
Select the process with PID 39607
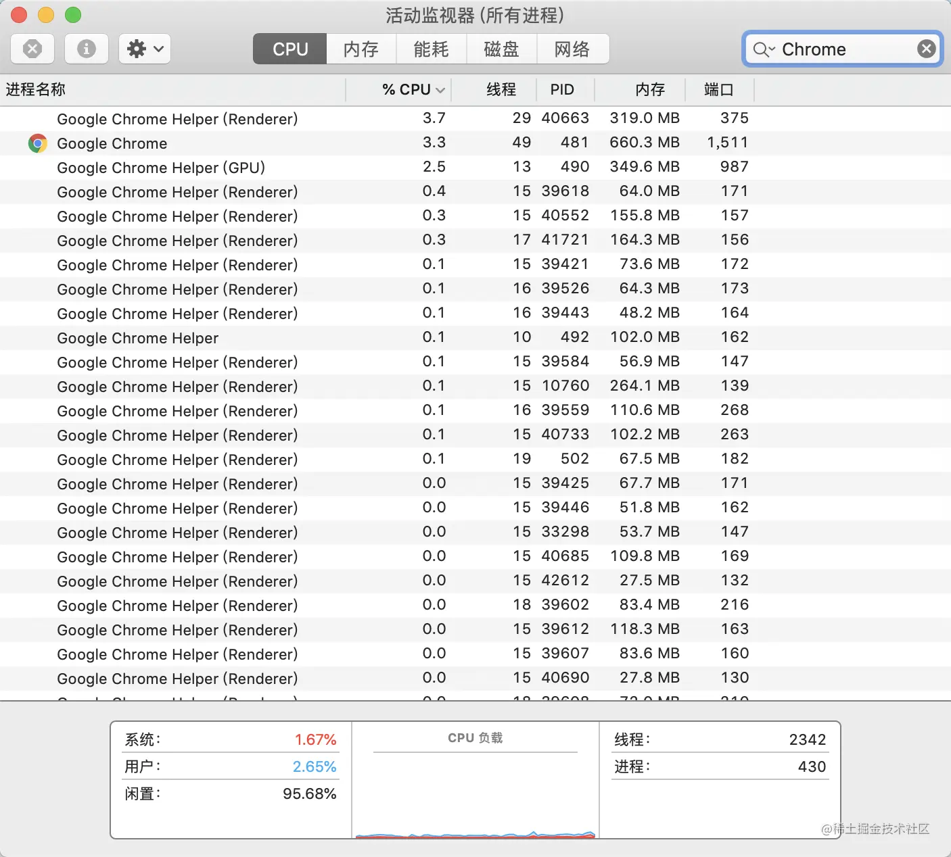point(475,654)
